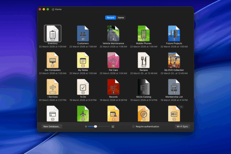Open the Inventory database

[53, 33]
